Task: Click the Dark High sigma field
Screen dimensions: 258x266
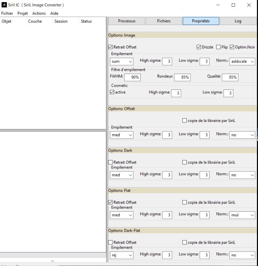Action: (x=167, y=175)
